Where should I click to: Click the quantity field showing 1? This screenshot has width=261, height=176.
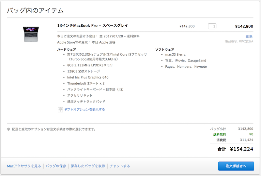point(212,26)
